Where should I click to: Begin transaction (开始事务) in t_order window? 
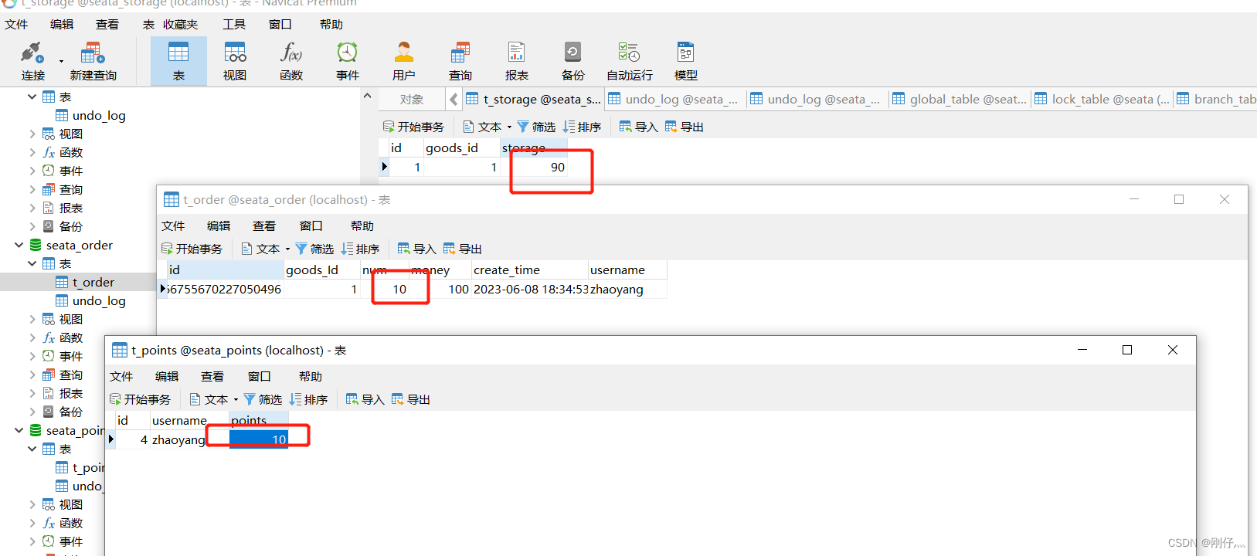click(192, 249)
